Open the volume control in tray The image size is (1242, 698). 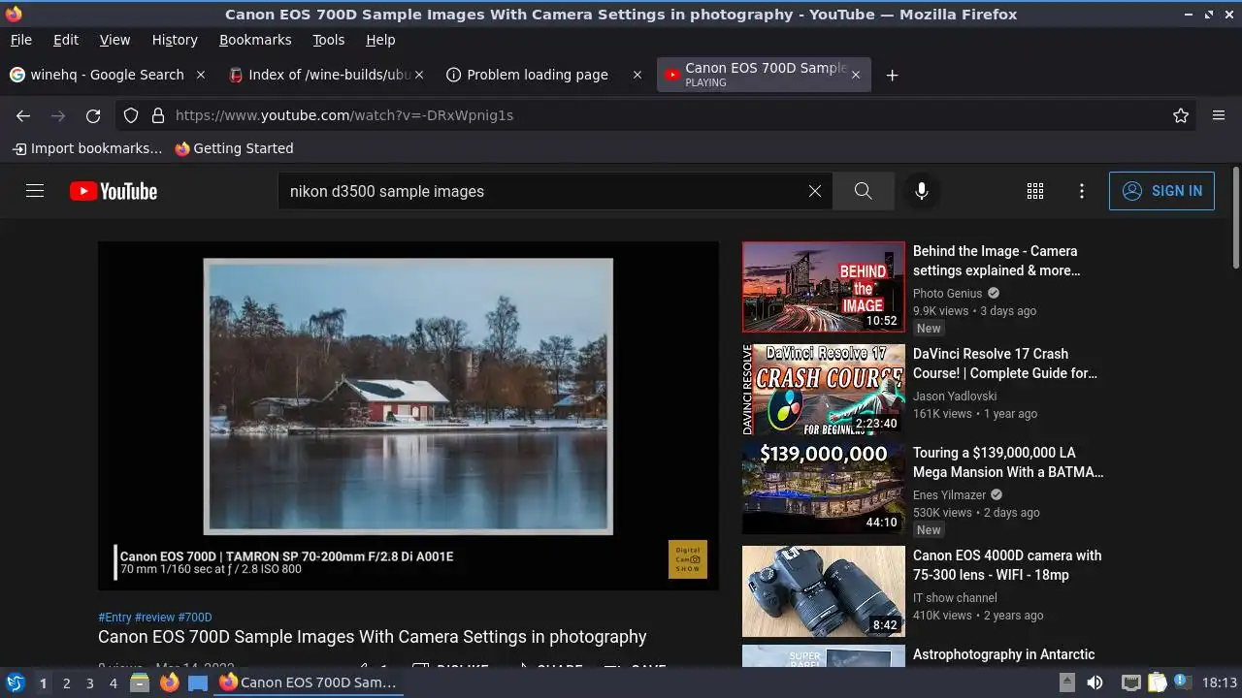click(x=1095, y=682)
